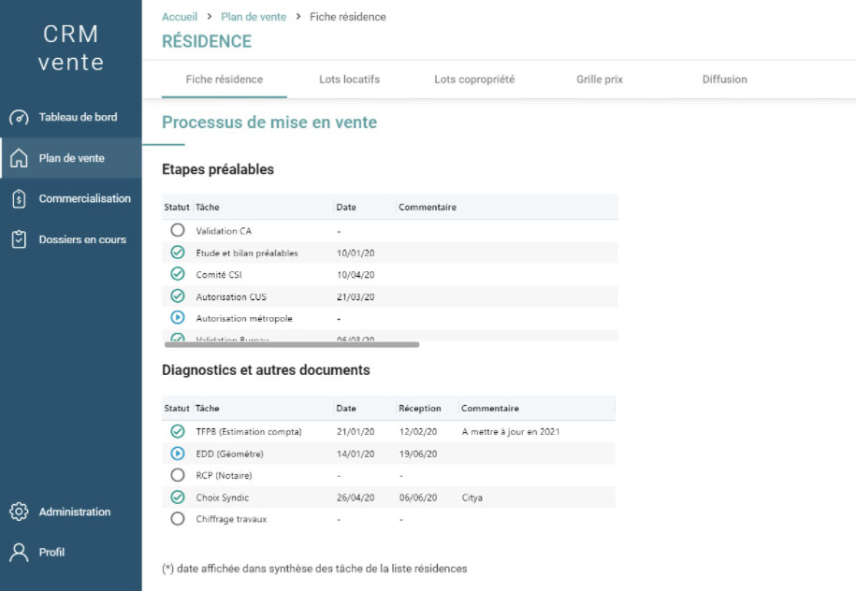
Task: Click date 10/04/20 for Comité CSI
Action: [355, 275]
